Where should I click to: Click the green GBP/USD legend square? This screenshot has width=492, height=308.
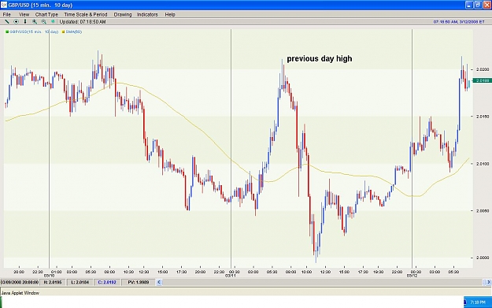tap(7, 32)
